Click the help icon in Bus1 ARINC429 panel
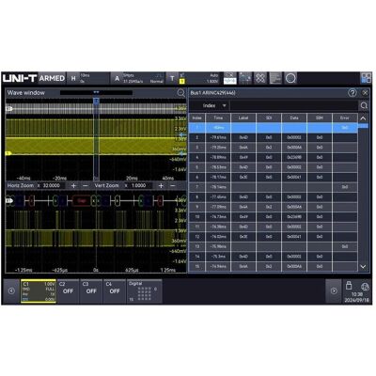Image resolution: width=376 pixels, height=376 pixels. pyautogui.click(x=352, y=93)
